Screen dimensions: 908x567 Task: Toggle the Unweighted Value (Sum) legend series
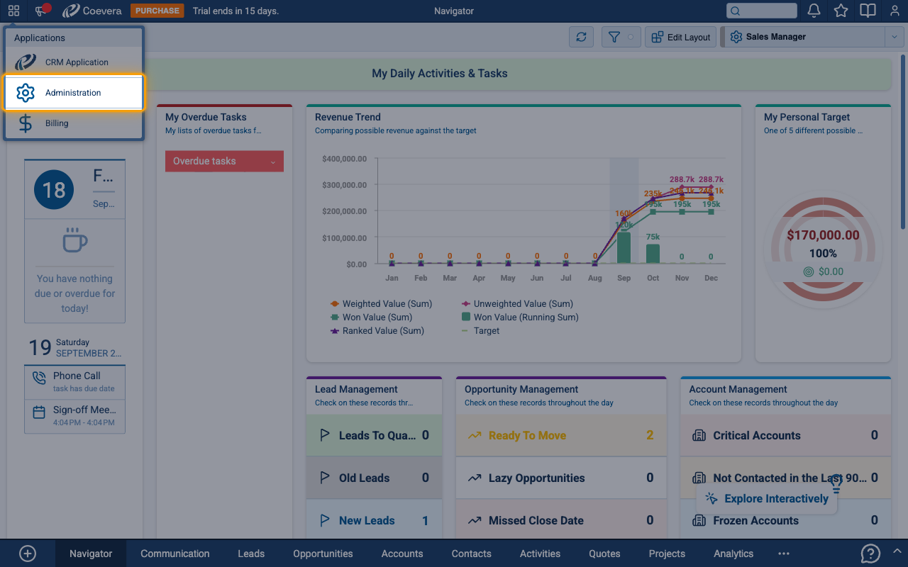517,303
